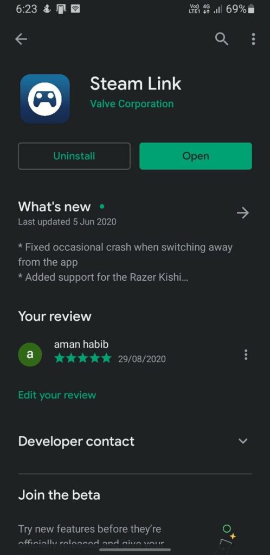
Task: Open the Steam Link app
Action: click(x=196, y=156)
